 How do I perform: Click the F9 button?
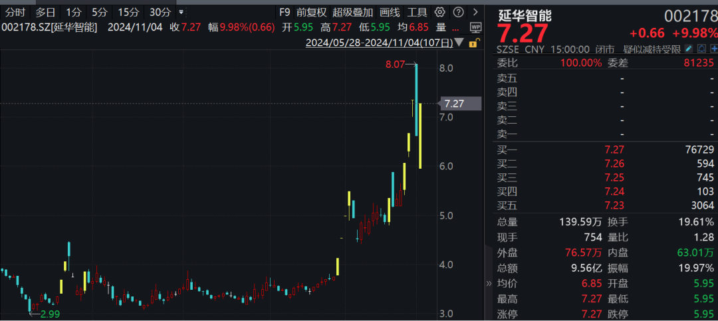point(285,12)
